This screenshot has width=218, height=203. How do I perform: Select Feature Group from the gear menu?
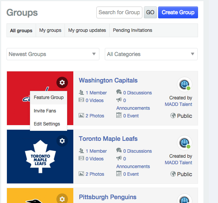(x=48, y=97)
